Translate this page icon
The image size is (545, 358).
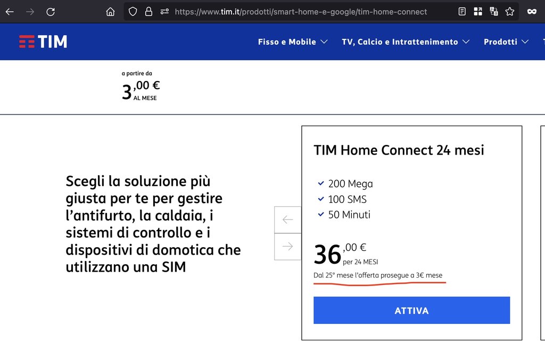[494, 12]
